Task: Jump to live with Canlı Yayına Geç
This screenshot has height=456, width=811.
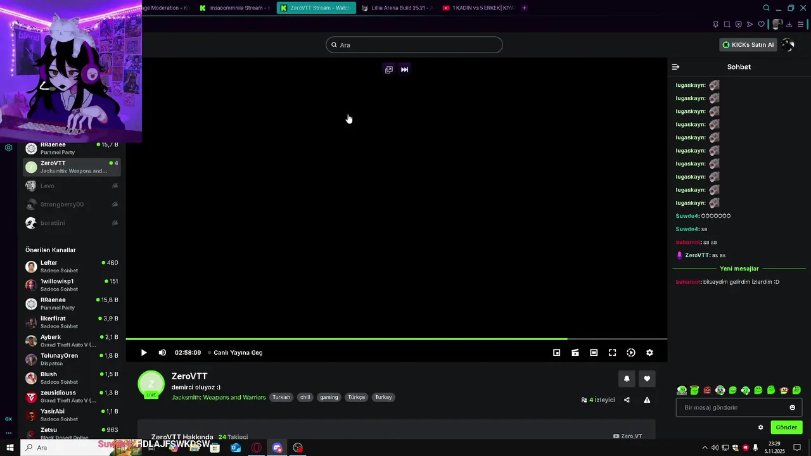Action: [238, 353]
